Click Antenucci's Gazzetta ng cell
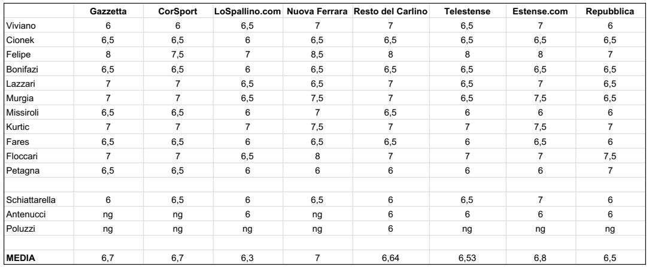Screen dimensions: 649x267 [x=108, y=214]
